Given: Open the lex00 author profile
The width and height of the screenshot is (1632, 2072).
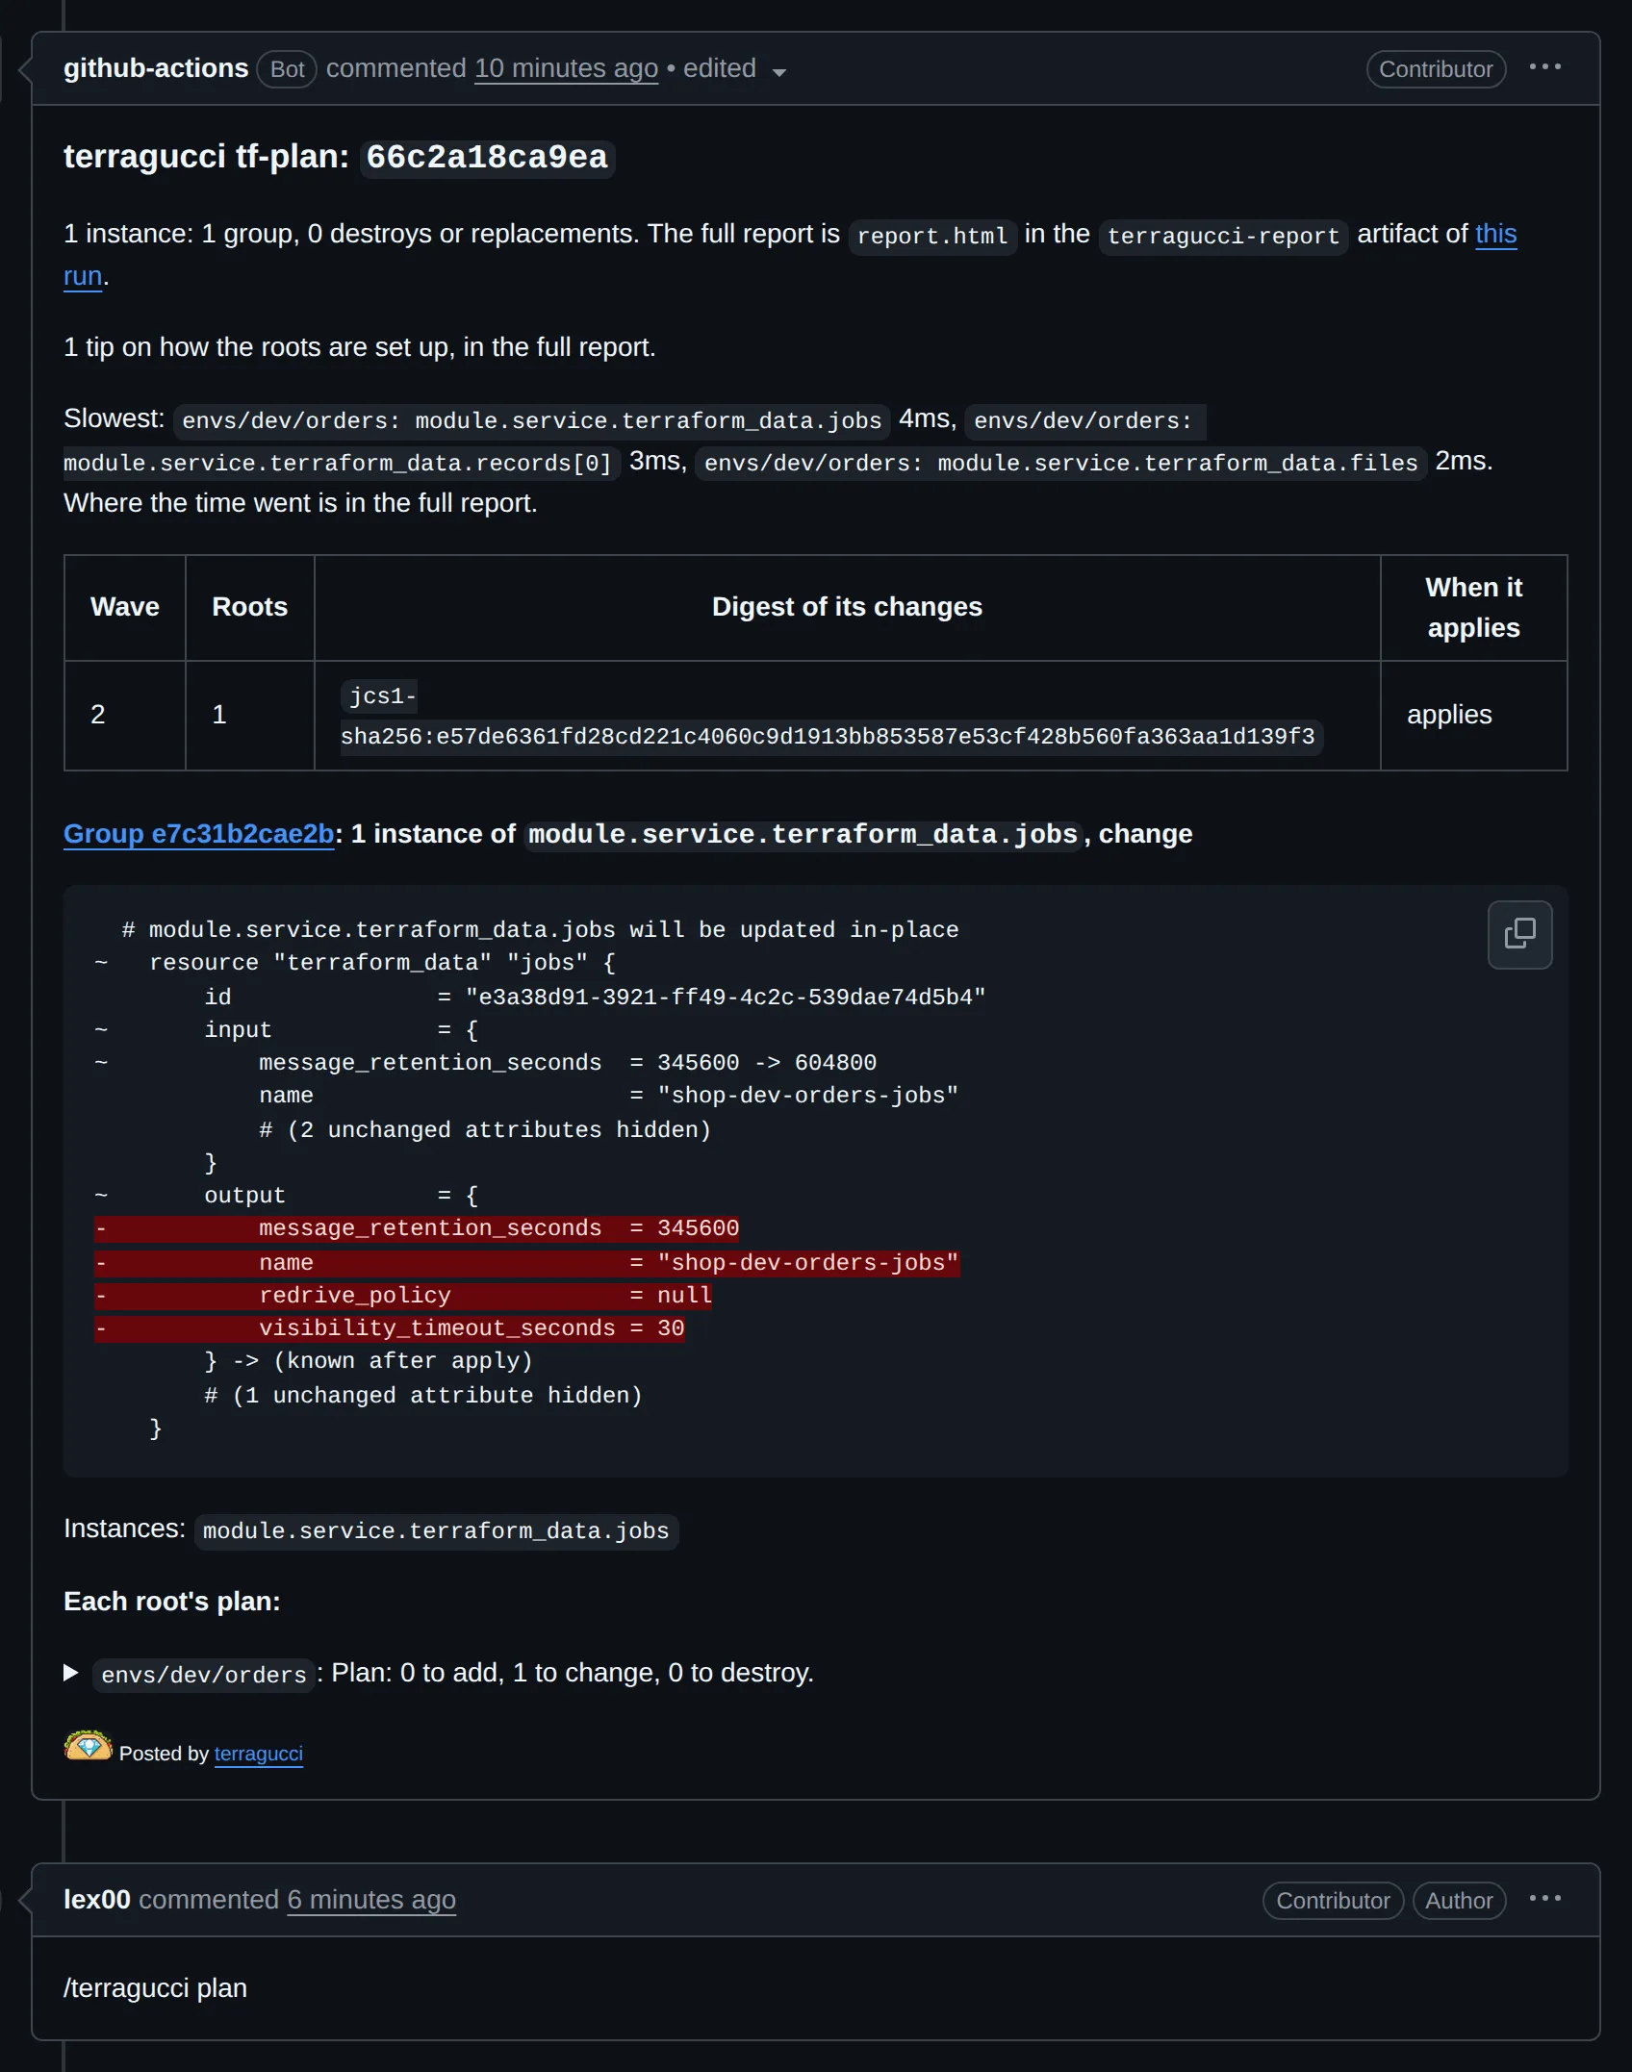Looking at the screenshot, I should (x=96, y=1900).
